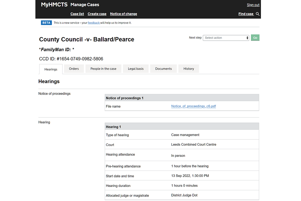Click the Find case link

pyautogui.click(x=246, y=14)
